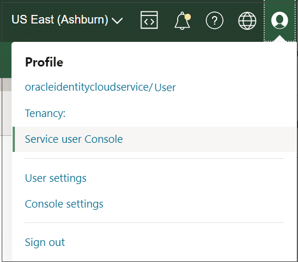Select Service user Console menu entry
This screenshot has width=298, height=262.
[x=154, y=139]
